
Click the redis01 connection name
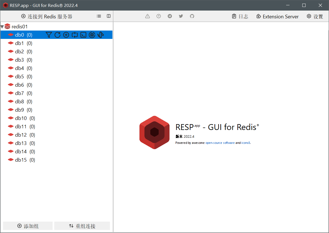tap(19, 27)
